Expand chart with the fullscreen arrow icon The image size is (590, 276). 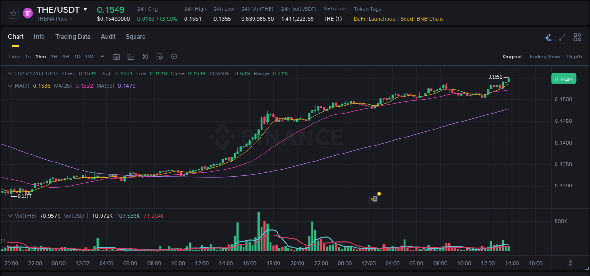point(562,37)
